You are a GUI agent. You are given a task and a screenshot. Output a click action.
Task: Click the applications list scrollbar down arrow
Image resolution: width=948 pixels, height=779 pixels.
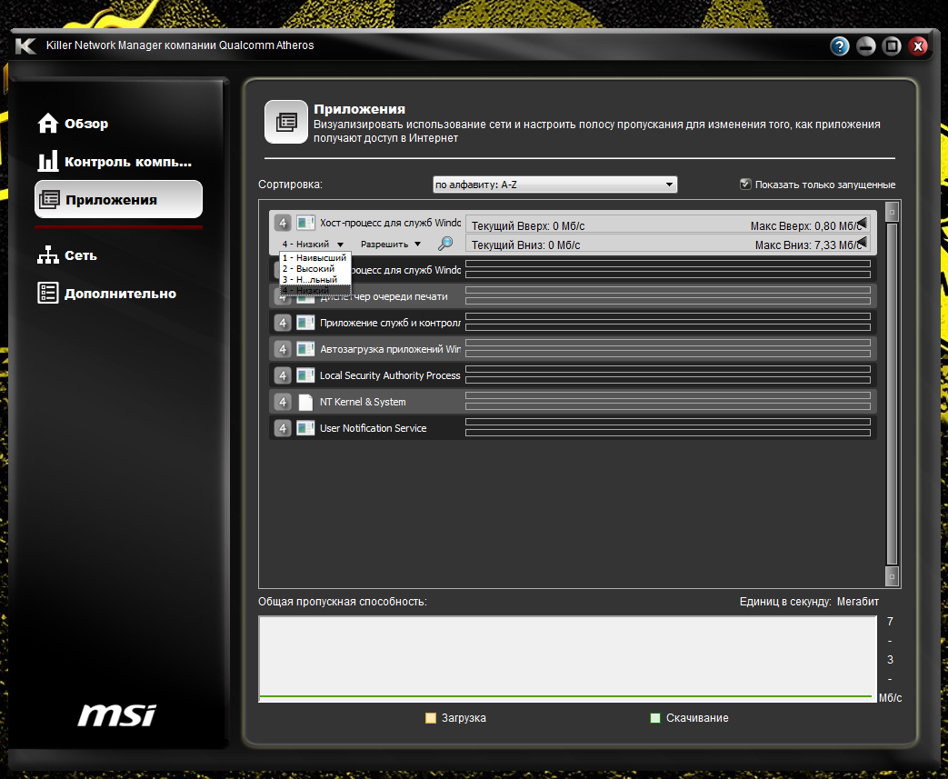point(892,576)
